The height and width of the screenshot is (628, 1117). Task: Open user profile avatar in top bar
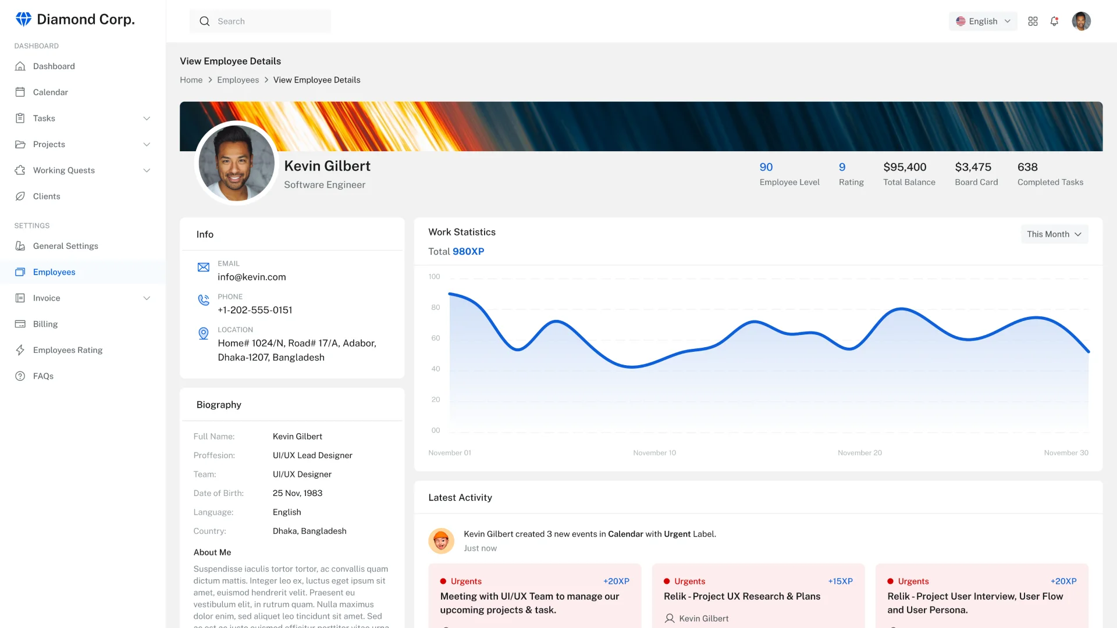tap(1081, 22)
